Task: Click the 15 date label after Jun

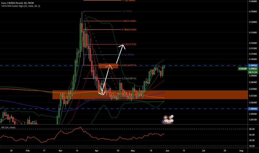Action: pyautogui.click(x=184, y=151)
